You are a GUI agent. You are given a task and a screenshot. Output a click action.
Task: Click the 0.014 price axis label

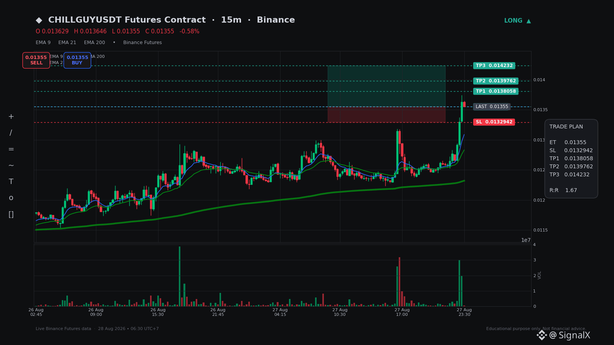tap(539, 80)
